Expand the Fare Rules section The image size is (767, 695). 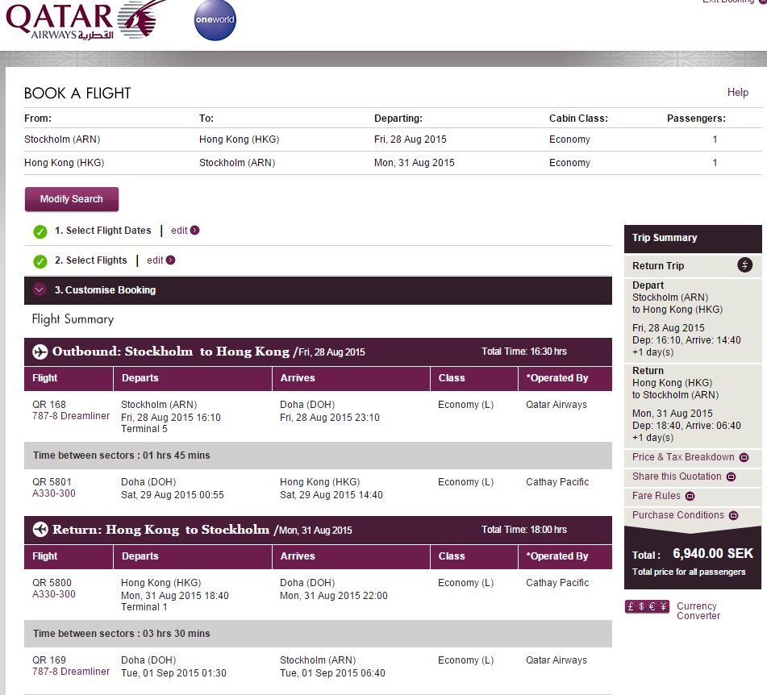pos(690,497)
